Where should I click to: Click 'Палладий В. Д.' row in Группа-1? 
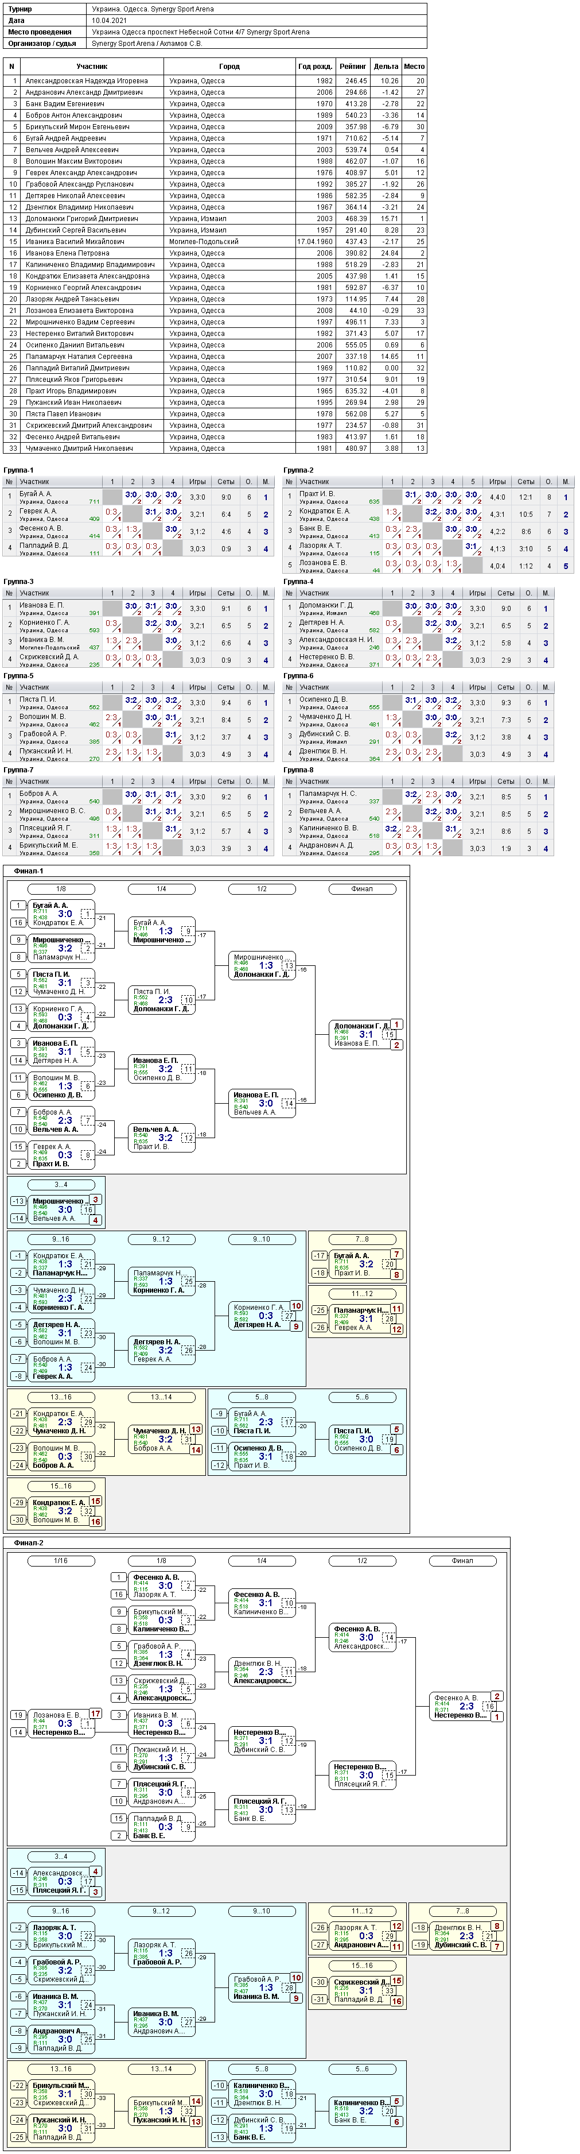pyautogui.click(x=139, y=548)
